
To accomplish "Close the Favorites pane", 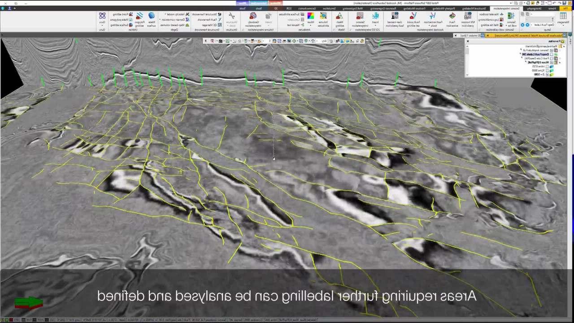I will pos(468,41).
